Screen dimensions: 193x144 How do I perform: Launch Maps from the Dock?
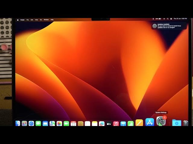pyautogui.click(x=52, y=123)
